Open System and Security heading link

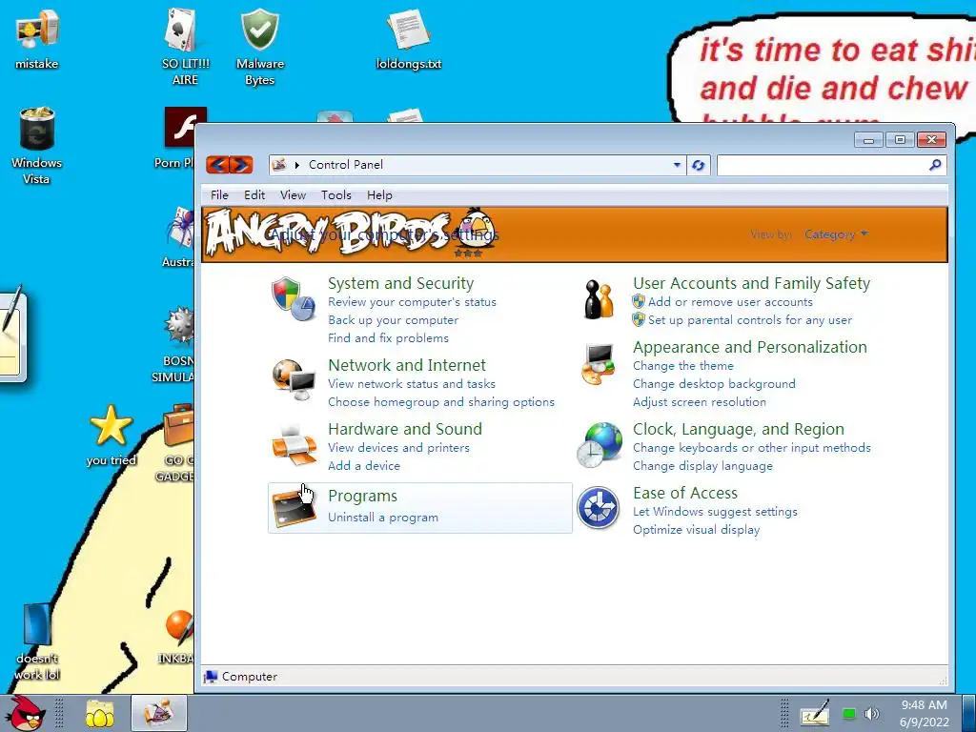point(401,283)
